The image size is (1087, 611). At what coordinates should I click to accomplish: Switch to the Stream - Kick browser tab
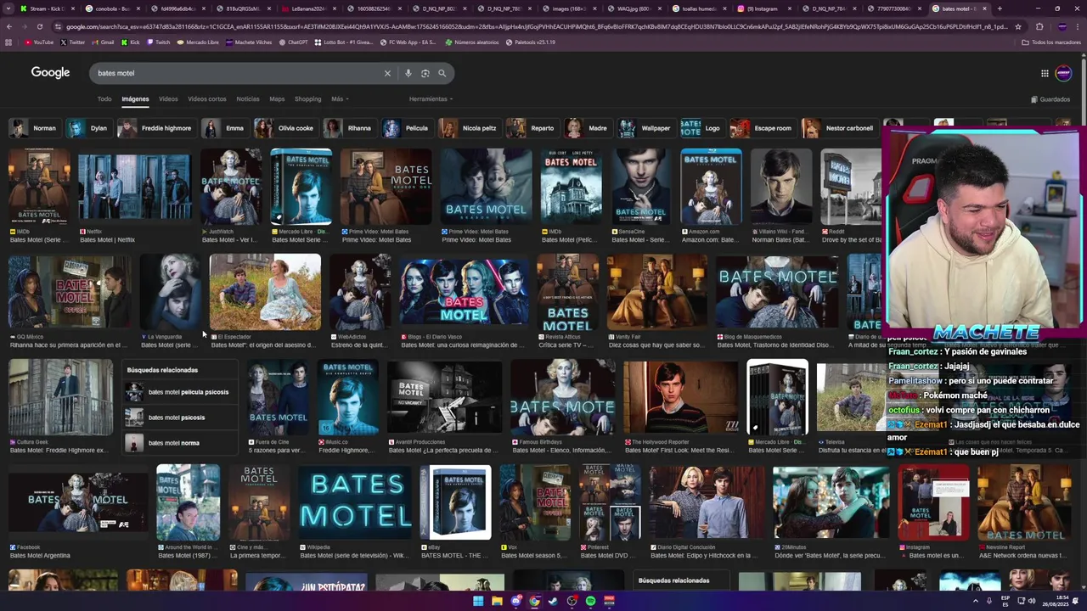click(47, 8)
